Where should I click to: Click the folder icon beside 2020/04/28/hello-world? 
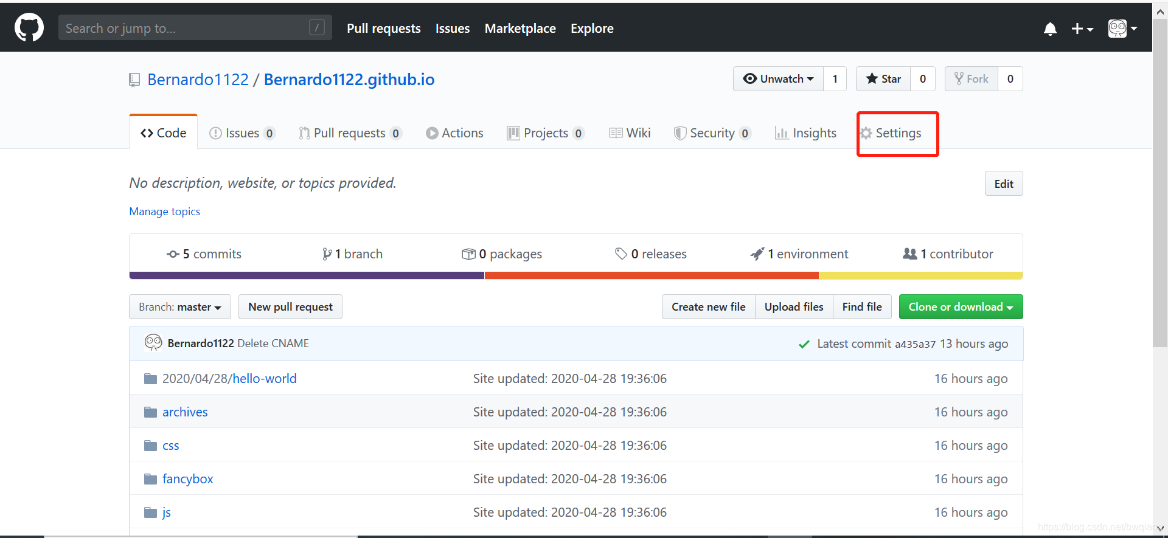[150, 379]
